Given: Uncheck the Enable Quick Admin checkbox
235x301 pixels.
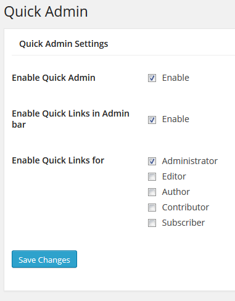Looking at the screenshot, I should [x=152, y=78].
